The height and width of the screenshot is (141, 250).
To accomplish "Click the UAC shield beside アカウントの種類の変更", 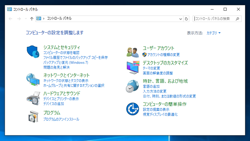I will tap(144, 55).
